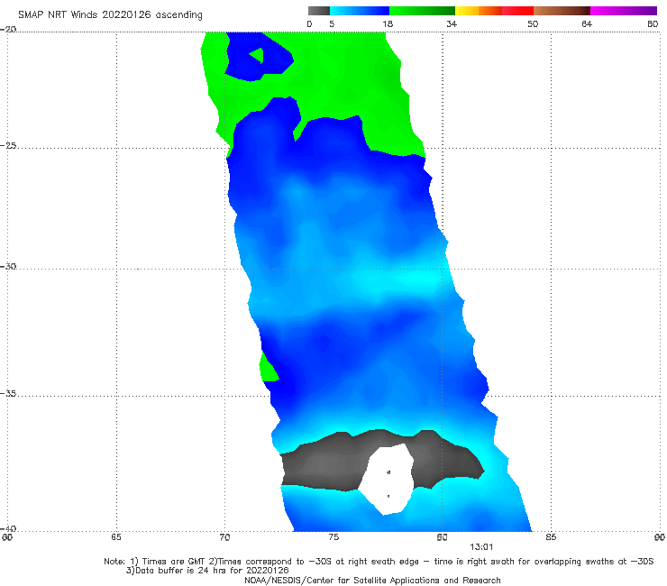Select the yellow-orange segment of the color bar
The height and width of the screenshot is (586, 667).
tap(479, 11)
